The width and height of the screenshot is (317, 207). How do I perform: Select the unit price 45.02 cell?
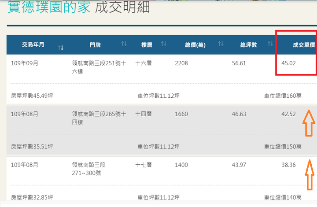point(288,63)
